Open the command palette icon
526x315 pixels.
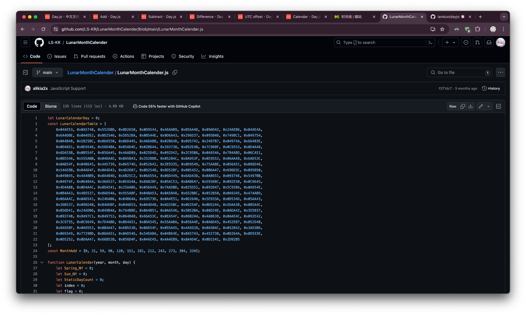(430, 42)
